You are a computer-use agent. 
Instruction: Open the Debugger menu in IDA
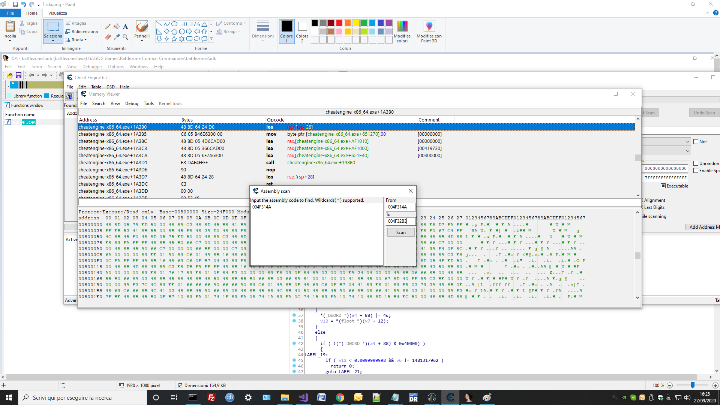click(92, 66)
